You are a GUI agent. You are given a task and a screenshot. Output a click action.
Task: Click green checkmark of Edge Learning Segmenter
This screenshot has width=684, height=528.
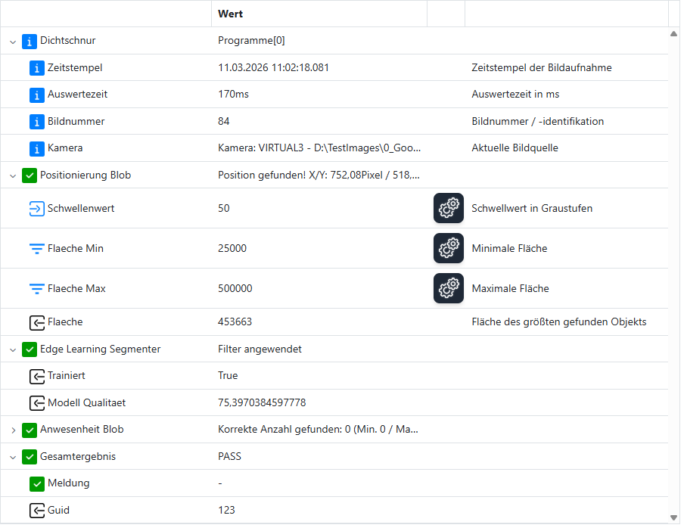30,349
